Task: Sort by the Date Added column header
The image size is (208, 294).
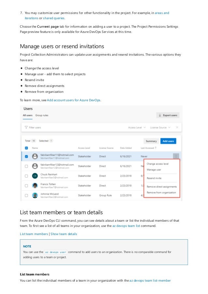Action: (x=126, y=148)
